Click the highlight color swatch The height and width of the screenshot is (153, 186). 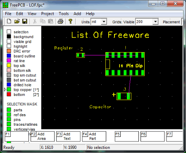pyautogui.click(x=9, y=46)
